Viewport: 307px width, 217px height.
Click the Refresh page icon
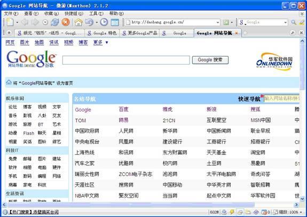(x=55, y=22)
